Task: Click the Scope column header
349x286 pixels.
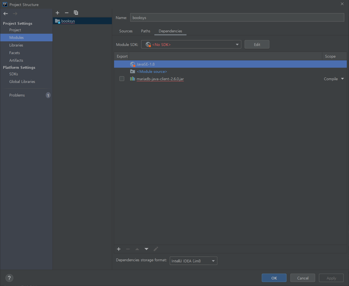Action: click(334, 56)
